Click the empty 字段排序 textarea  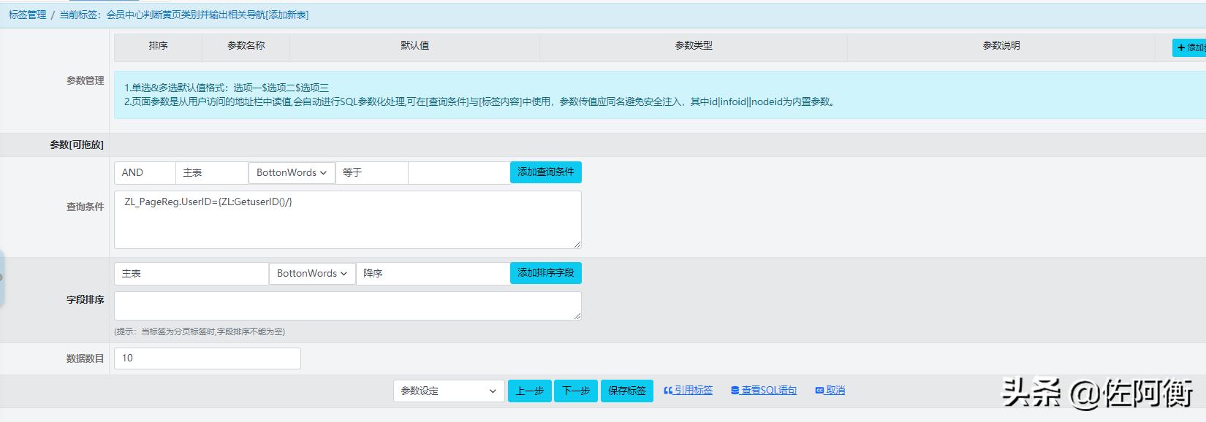348,305
